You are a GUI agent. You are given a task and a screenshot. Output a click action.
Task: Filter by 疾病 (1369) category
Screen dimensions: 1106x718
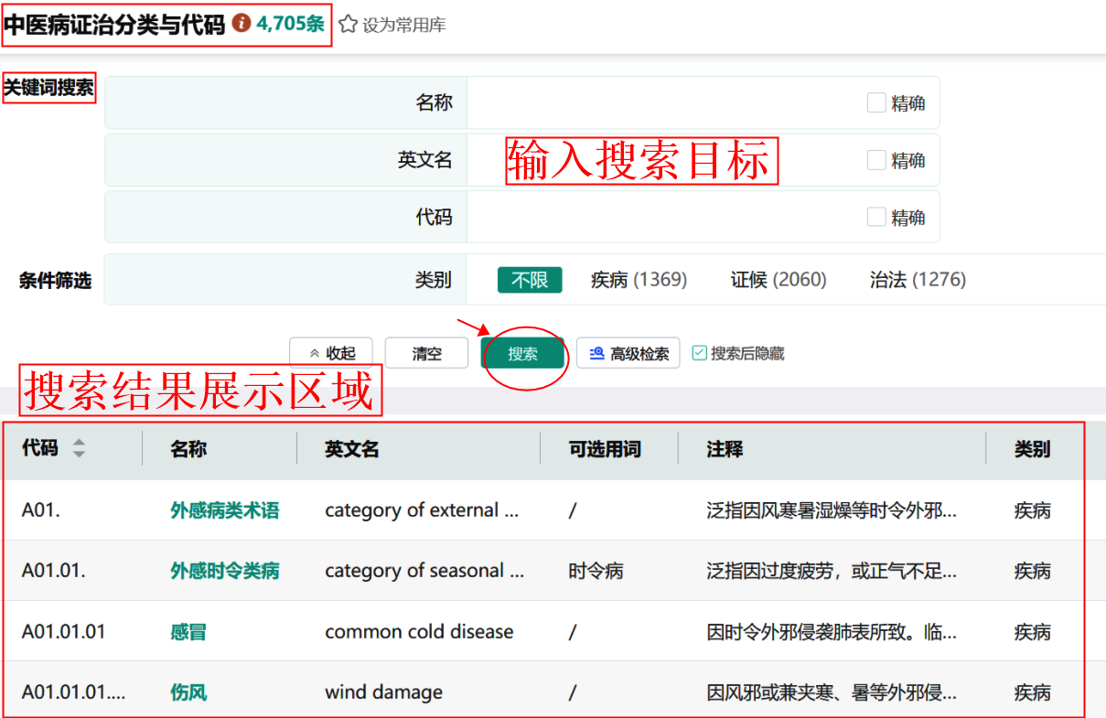pyautogui.click(x=639, y=280)
